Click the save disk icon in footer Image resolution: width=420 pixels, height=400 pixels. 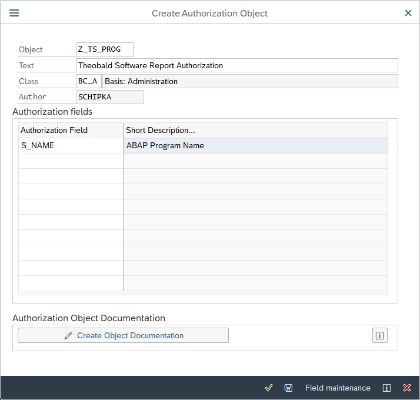click(x=288, y=388)
